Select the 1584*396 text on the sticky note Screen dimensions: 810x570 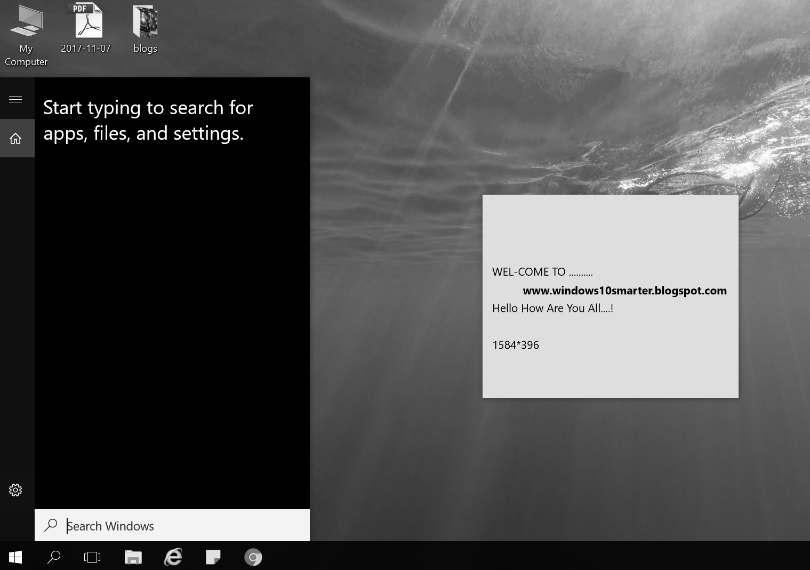(x=515, y=345)
